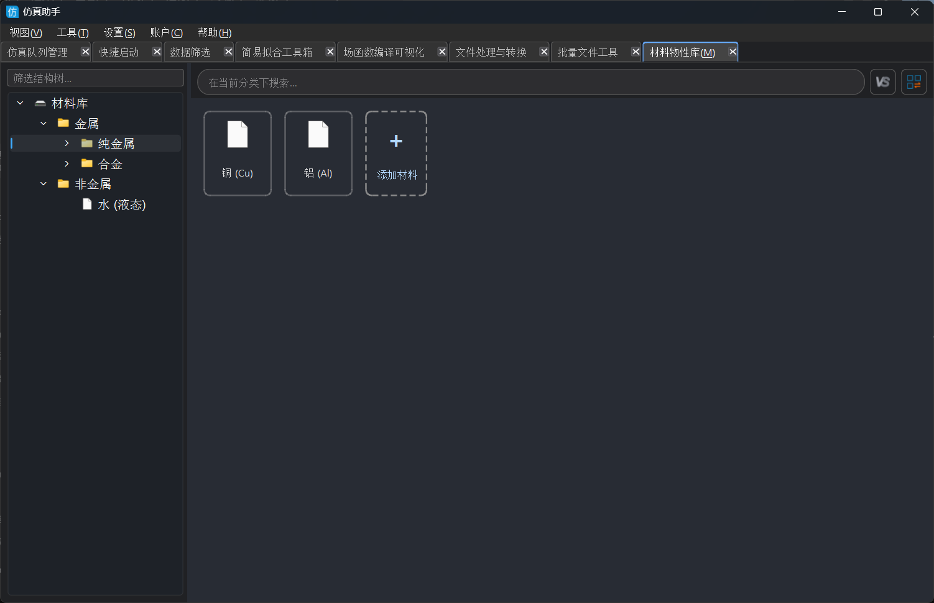The height and width of the screenshot is (603, 934).
Task: Collapse the 非金属 tree node
Action: (x=44, y=183)
